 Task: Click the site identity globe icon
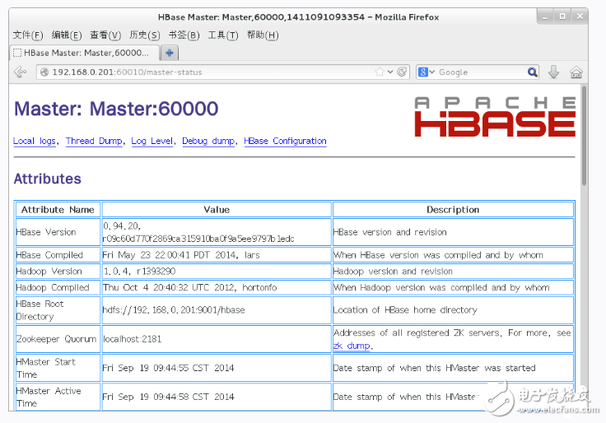click(44, 72)
